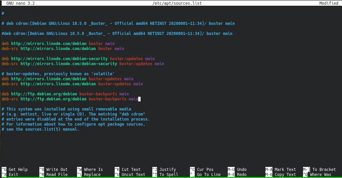Click the 'previously known as volatile' comment
342x178 pixels.
coord(58,74)
